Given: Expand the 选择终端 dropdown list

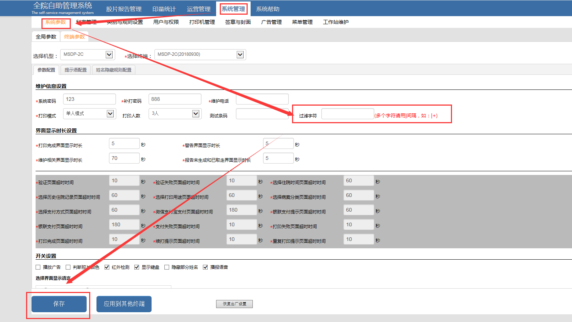Looking at the screenshot, I should 240,55.
